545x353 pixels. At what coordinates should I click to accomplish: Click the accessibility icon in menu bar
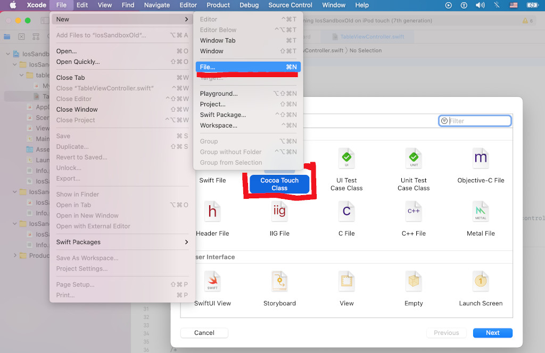point(464,5)
